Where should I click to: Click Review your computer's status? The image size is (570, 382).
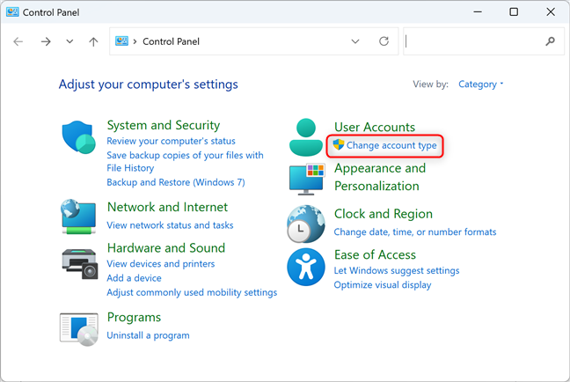pyautogui.click(x=171, y=141)
